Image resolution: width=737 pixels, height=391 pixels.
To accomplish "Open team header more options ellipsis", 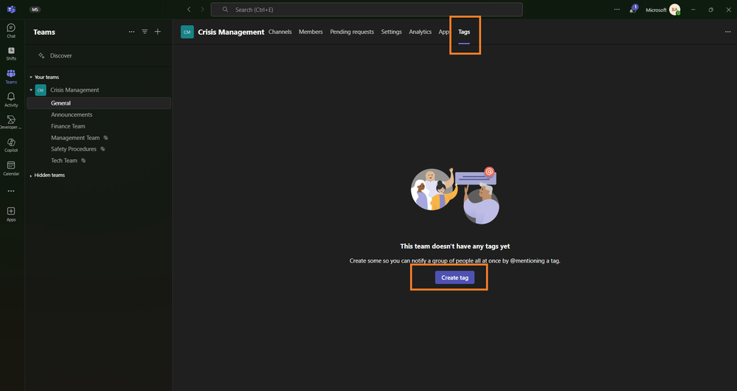I will (x=728, y=32).
